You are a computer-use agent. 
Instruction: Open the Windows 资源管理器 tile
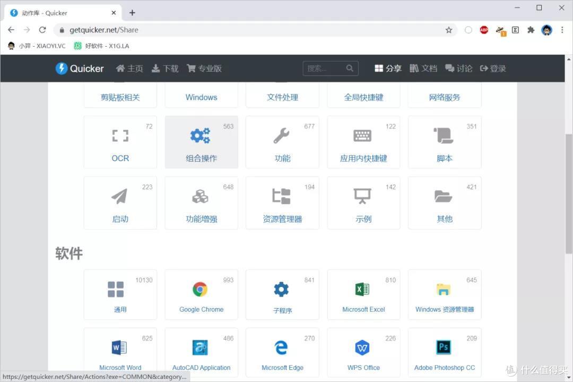445,294
